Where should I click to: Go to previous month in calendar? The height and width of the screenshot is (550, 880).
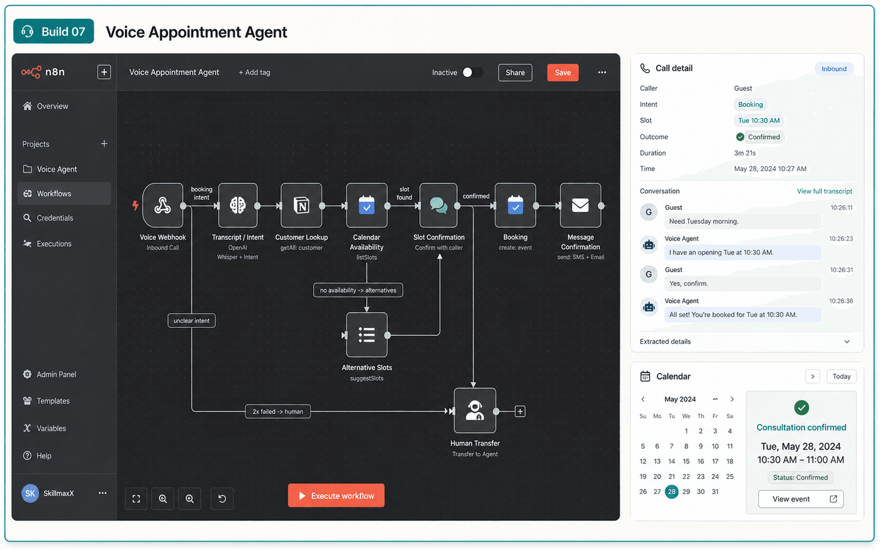[643, 399]
